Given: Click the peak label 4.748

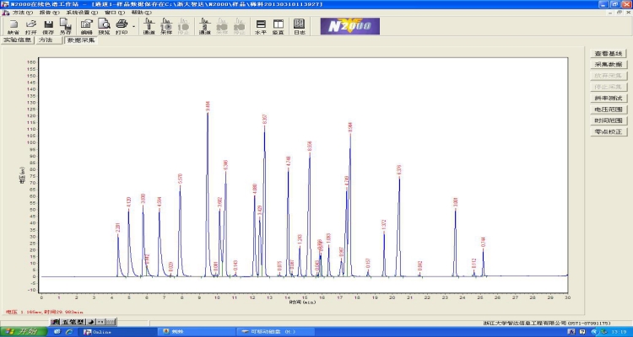Looking at the screenshot, I should pyautogui.click(x=289, y=162).
